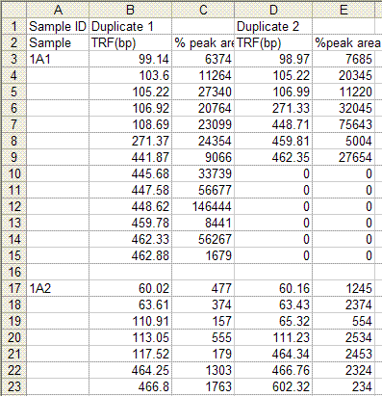Select row 23 header

13,386
